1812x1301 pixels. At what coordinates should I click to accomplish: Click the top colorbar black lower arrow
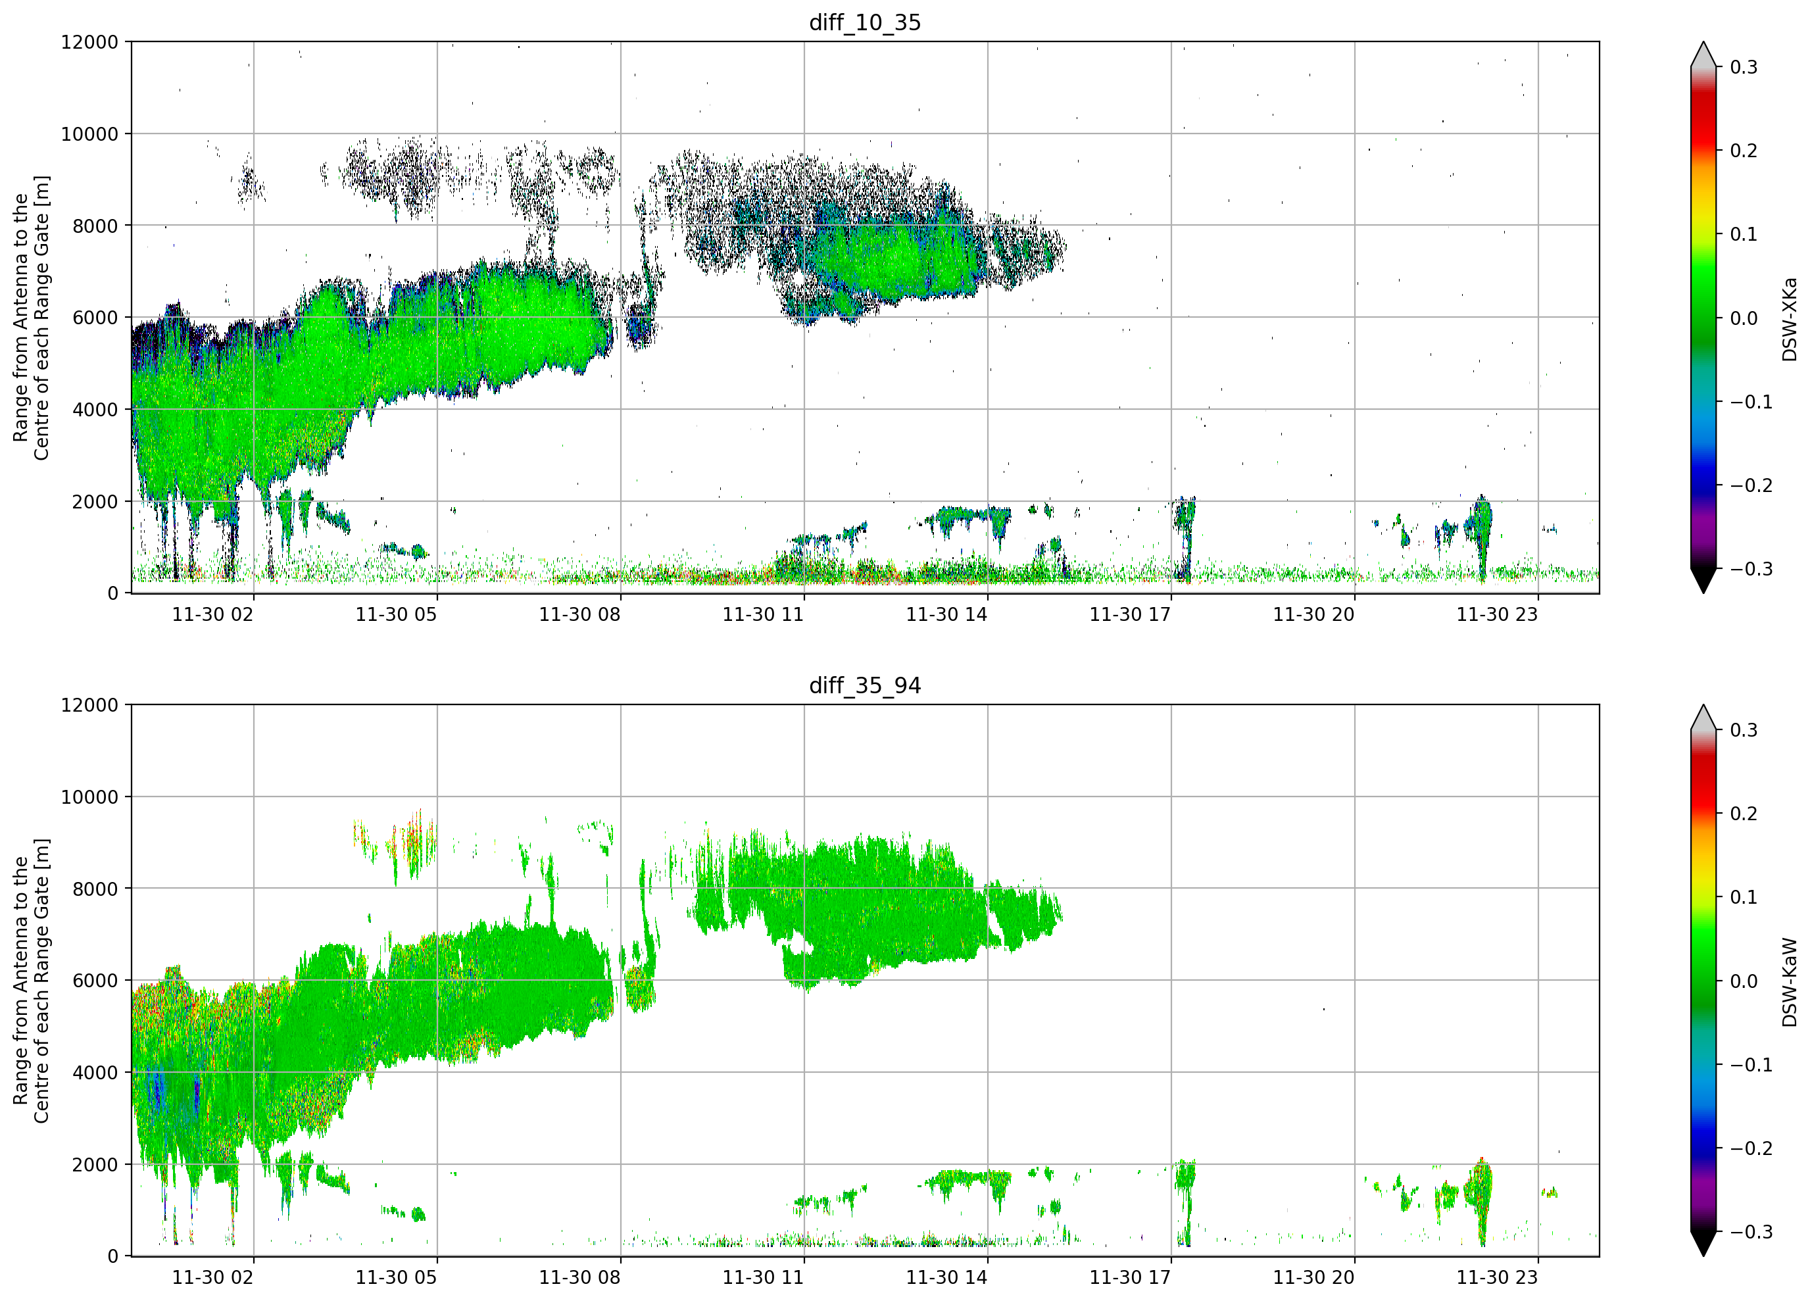(x=1703, y=580)
